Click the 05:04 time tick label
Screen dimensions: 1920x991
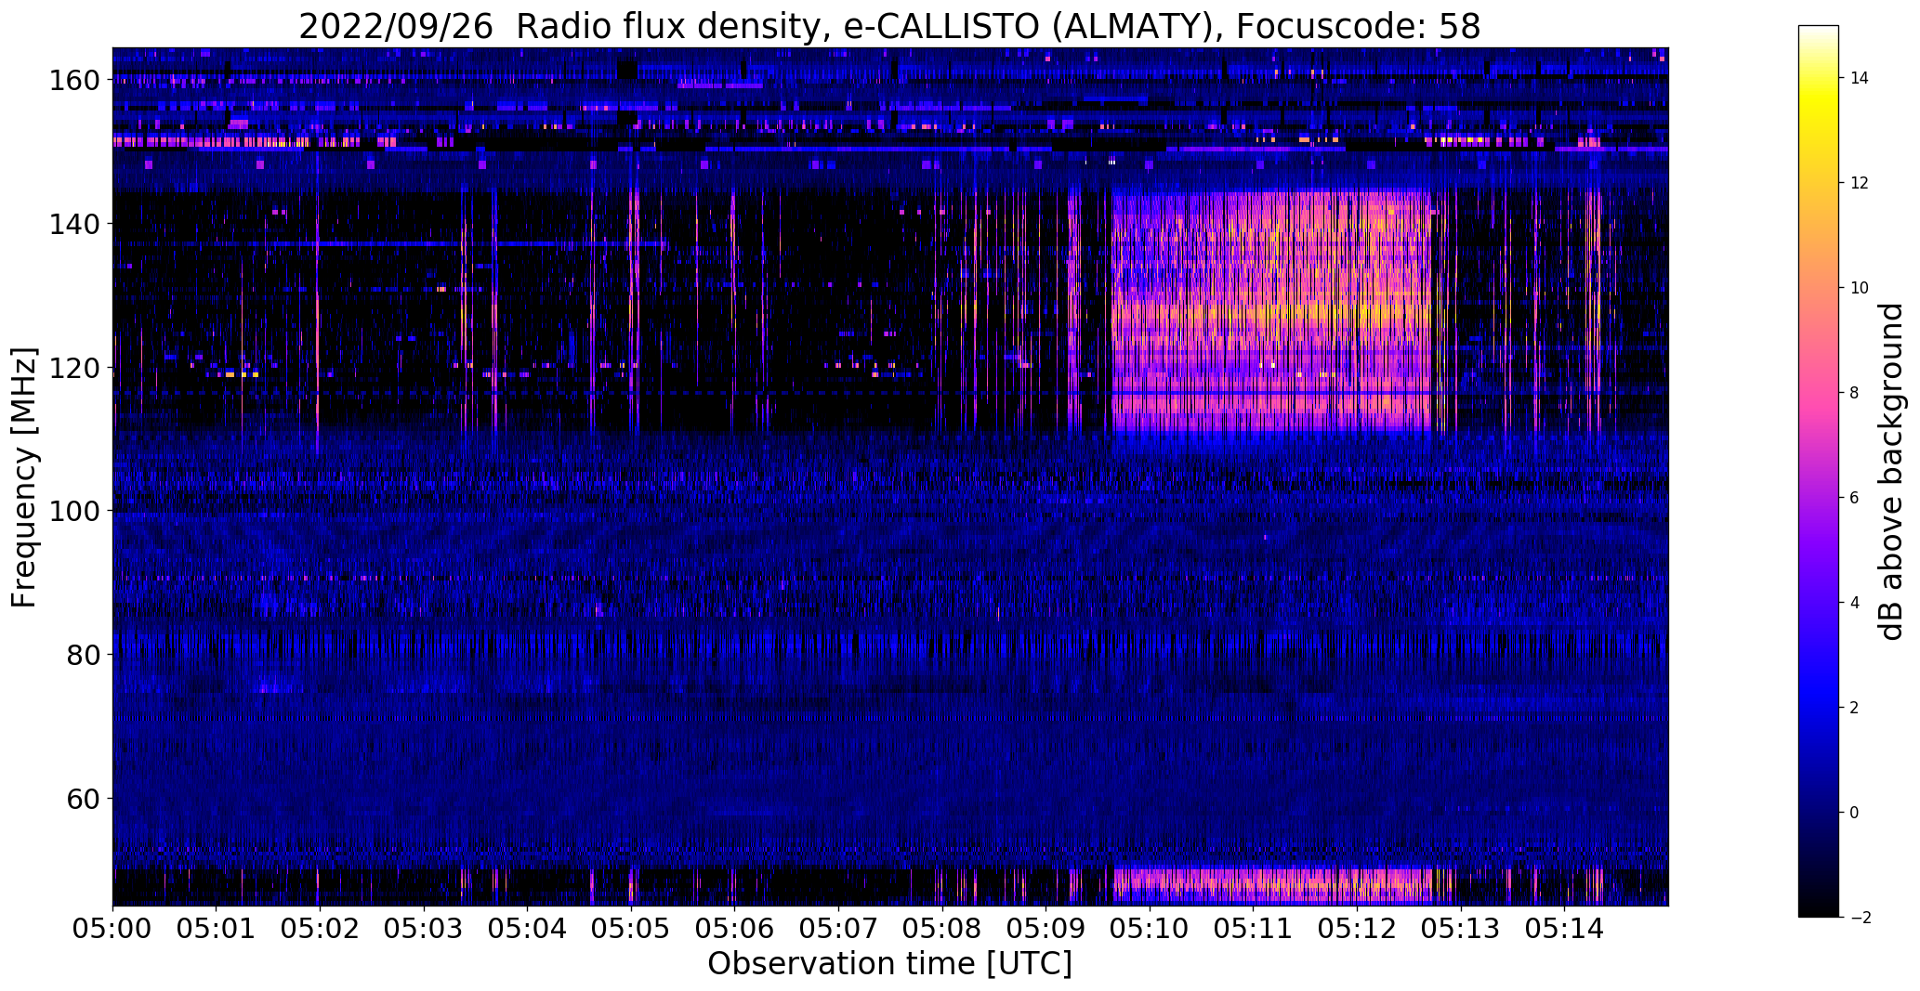point(528,929)
